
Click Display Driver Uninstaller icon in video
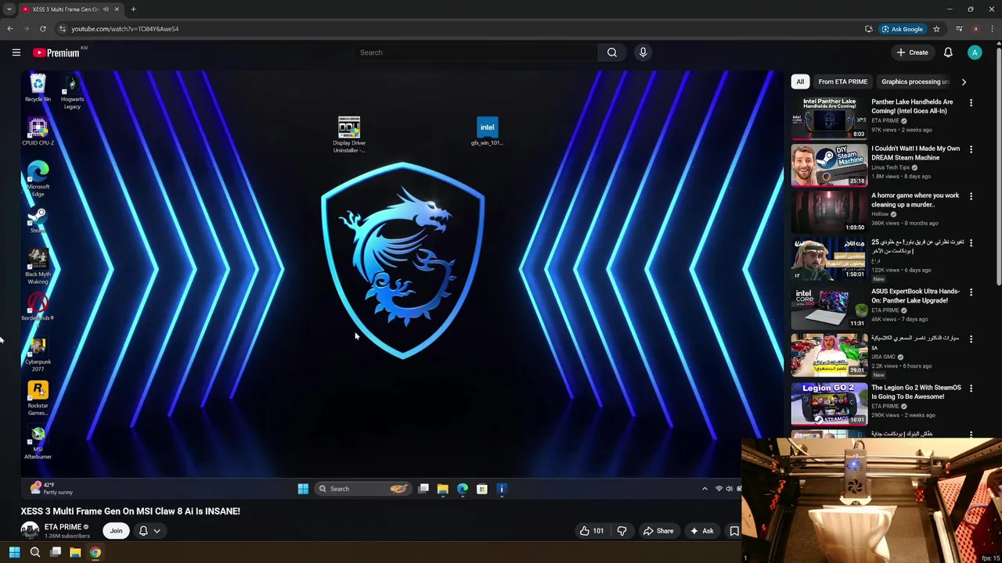click(349, 134)
